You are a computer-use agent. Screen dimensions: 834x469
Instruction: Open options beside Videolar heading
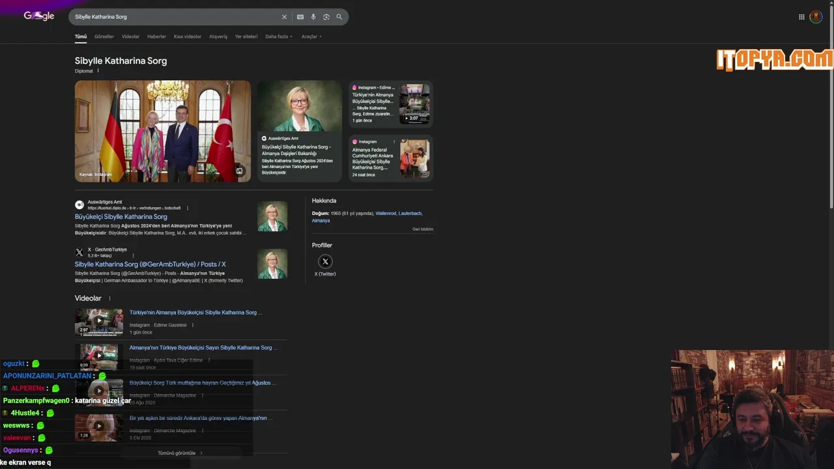pos(109,298)
